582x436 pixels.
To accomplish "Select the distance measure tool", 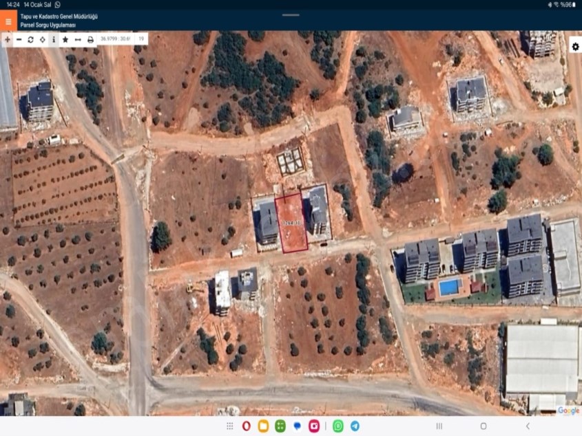I will point(78,40).
